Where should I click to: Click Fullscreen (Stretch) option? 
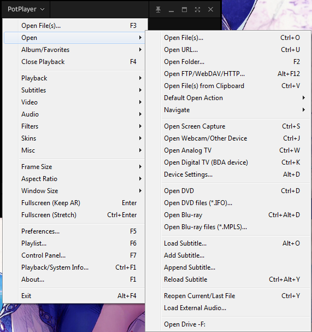point(74,215)
